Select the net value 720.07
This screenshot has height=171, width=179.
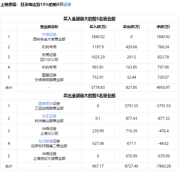tap(163, 77)
